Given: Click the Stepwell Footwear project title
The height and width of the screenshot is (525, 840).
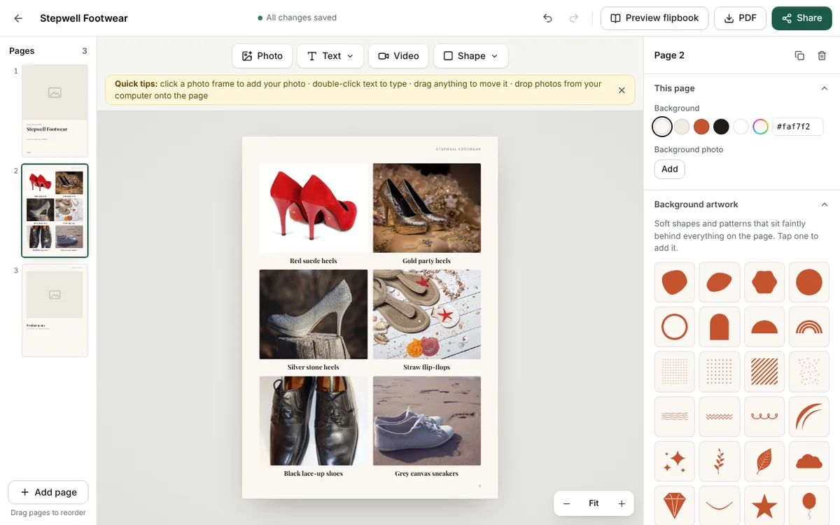Looking at the screenshot, I should click(x=84, y=18).
